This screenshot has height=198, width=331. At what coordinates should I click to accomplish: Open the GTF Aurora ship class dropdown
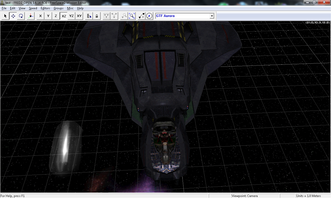click(x=212, y=16)
